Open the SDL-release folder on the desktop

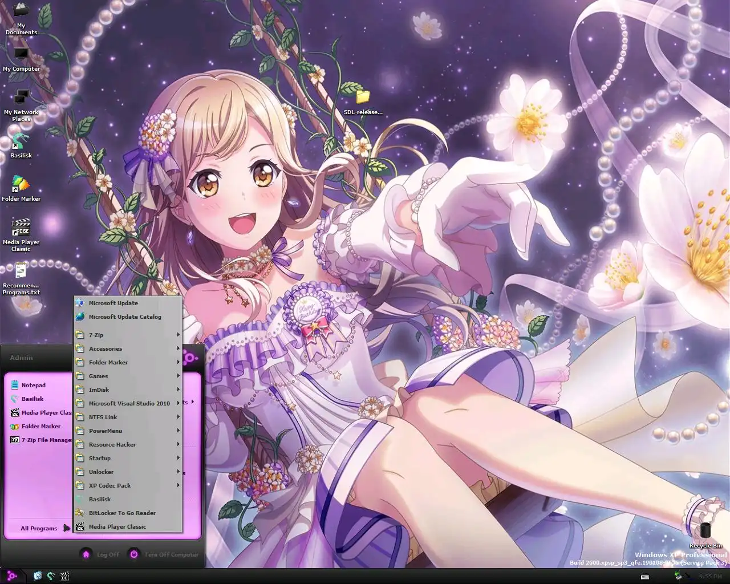point(363,102)
